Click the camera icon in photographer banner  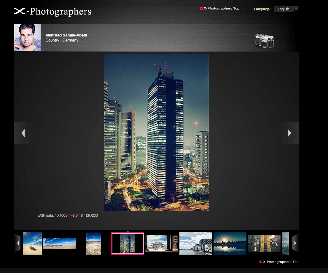tap(264, 40)
